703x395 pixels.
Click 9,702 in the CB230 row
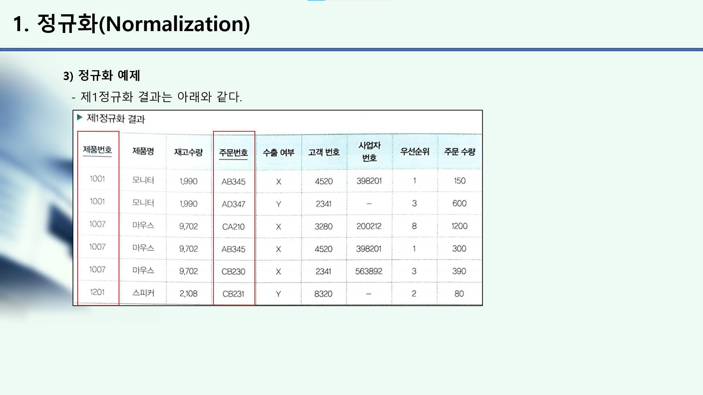[188, 271]
